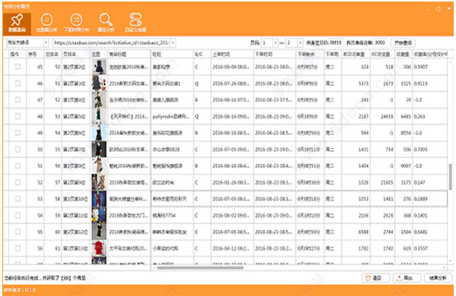Tick the checkbox for row number 49
The image size is (456, 296).
click(17, 133)
